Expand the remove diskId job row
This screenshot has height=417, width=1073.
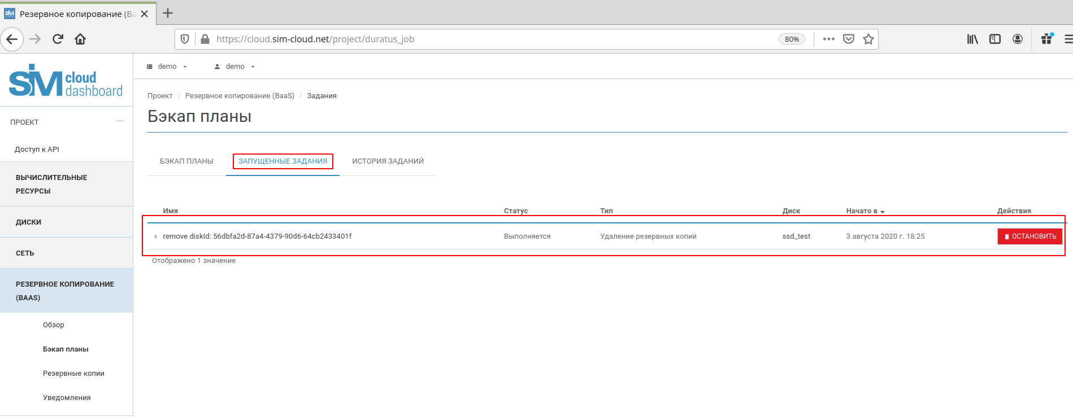[x=155, y=236]
